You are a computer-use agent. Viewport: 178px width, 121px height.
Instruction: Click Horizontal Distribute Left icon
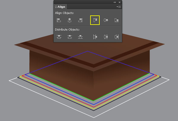(x=95, y=37)
